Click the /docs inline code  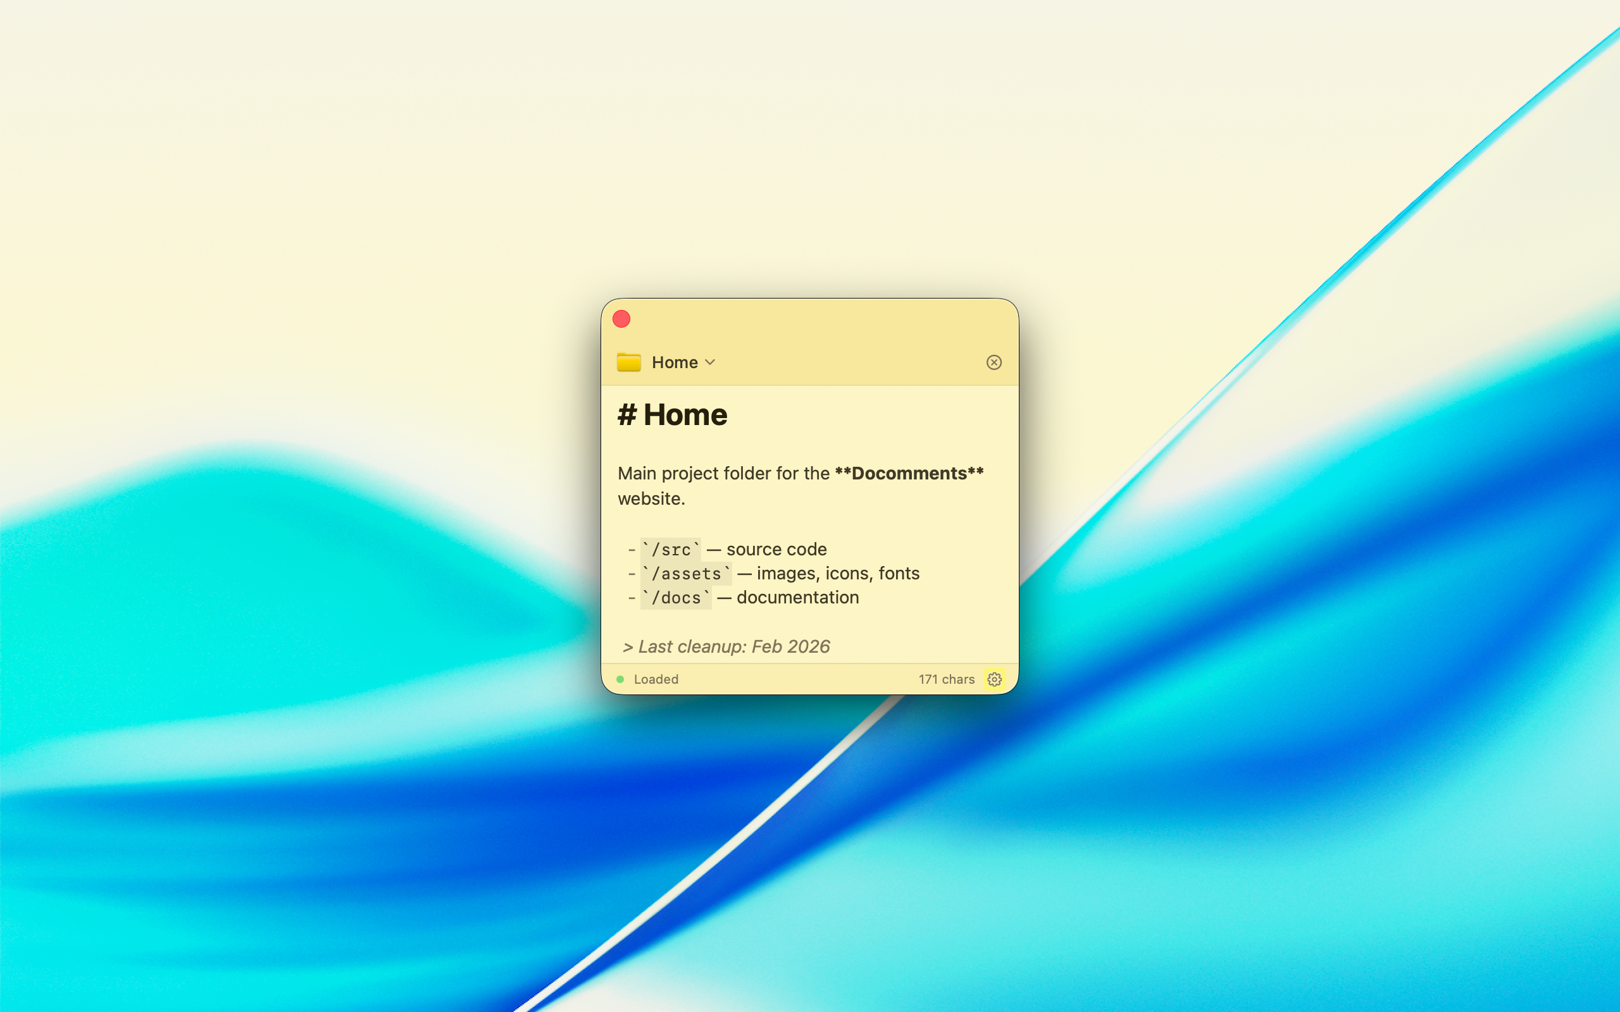point(675,598)
